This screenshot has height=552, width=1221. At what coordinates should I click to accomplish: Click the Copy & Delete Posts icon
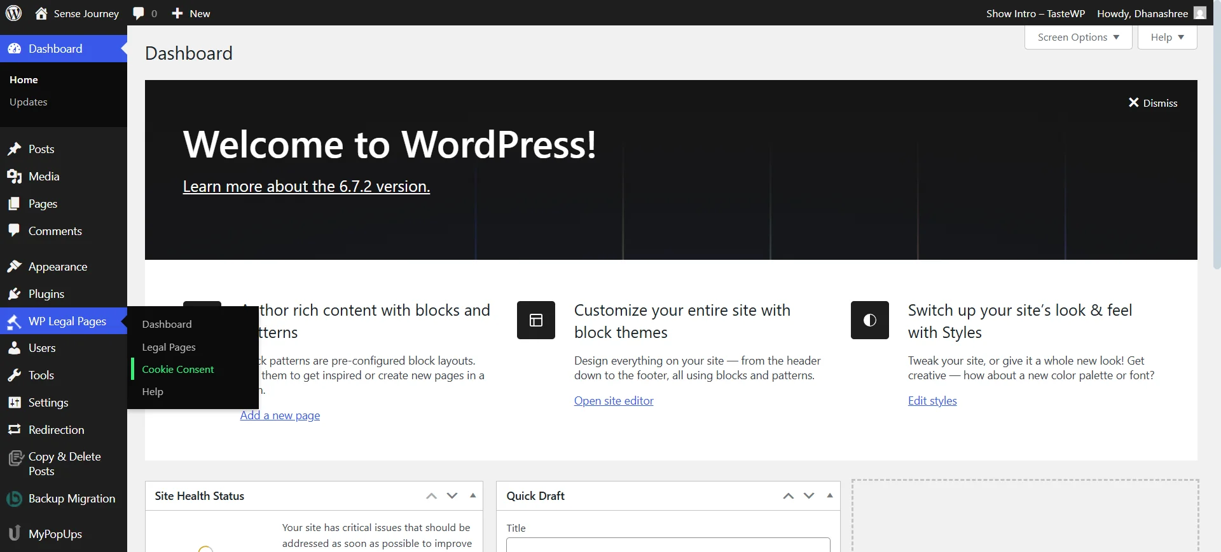pos(15,459)
